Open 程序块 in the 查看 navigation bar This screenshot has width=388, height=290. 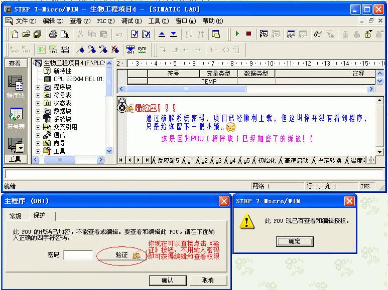pyautogui.click(x=16, y=87)
